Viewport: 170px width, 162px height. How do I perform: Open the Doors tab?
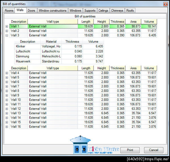pyautogui.click(x=31, y=10)
